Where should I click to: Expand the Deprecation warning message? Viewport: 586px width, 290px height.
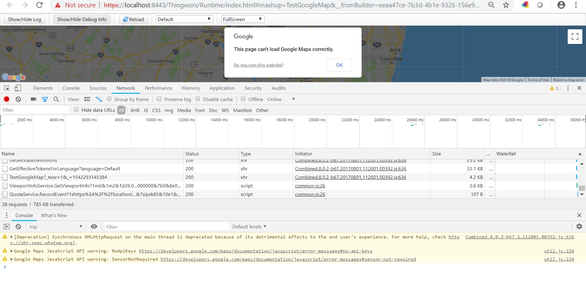tap(12, 237)
